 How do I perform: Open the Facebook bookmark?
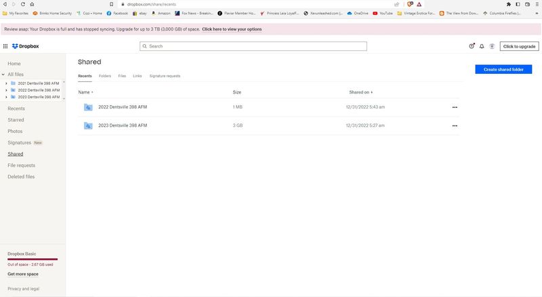coord(117,13)
